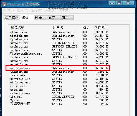Viewport: 137px width, 116px height.
Task: Select the 系统空闲进程 row
Action: point(59,104)
